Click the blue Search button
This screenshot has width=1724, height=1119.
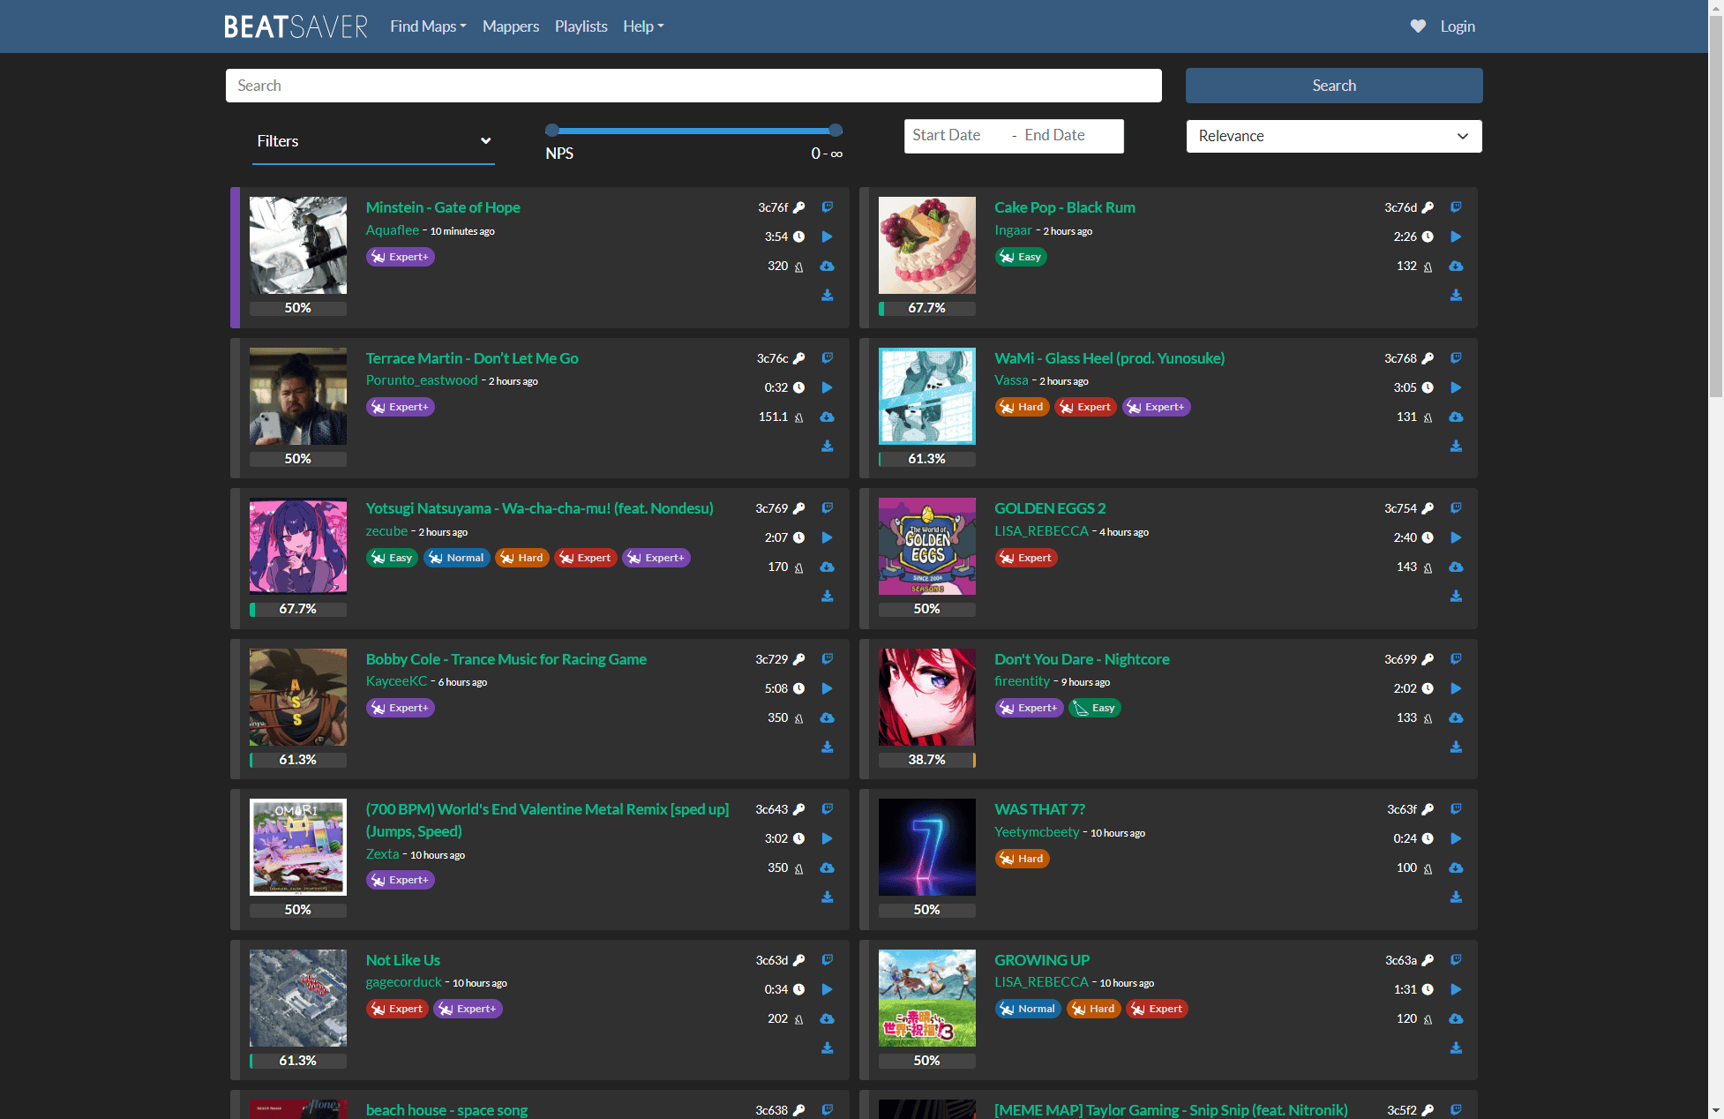point(1333,86)
